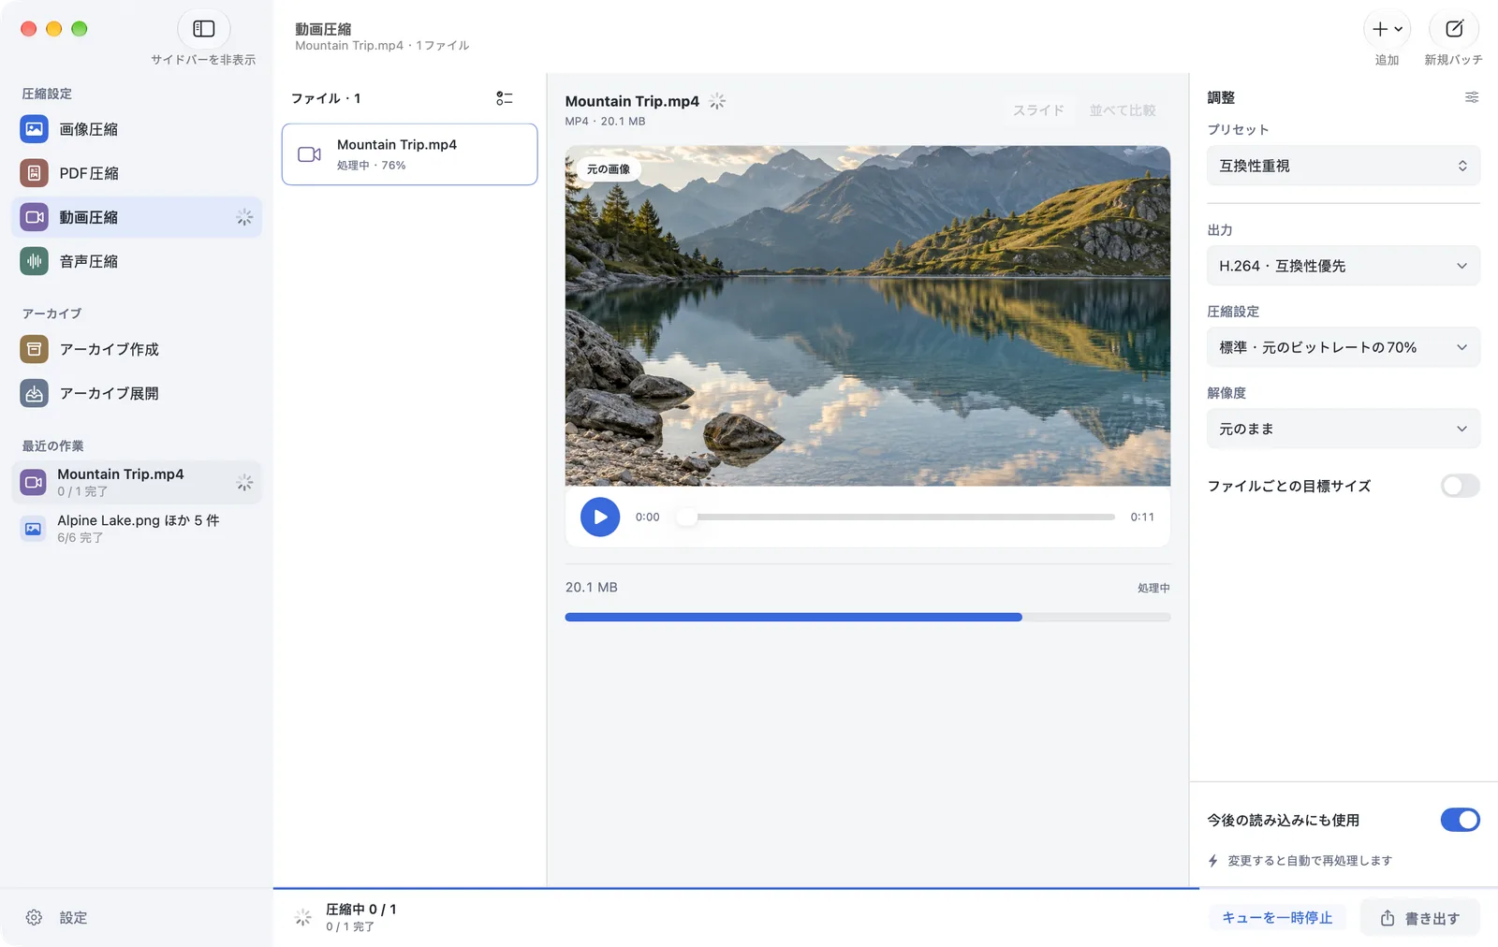This screenshot has width=1498, height=947.
Task: Select Mountain Trip.mp4 file card in list
Action: (x=410, y=154)
